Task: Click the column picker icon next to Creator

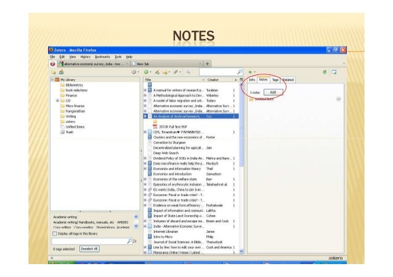Action: 241,80
